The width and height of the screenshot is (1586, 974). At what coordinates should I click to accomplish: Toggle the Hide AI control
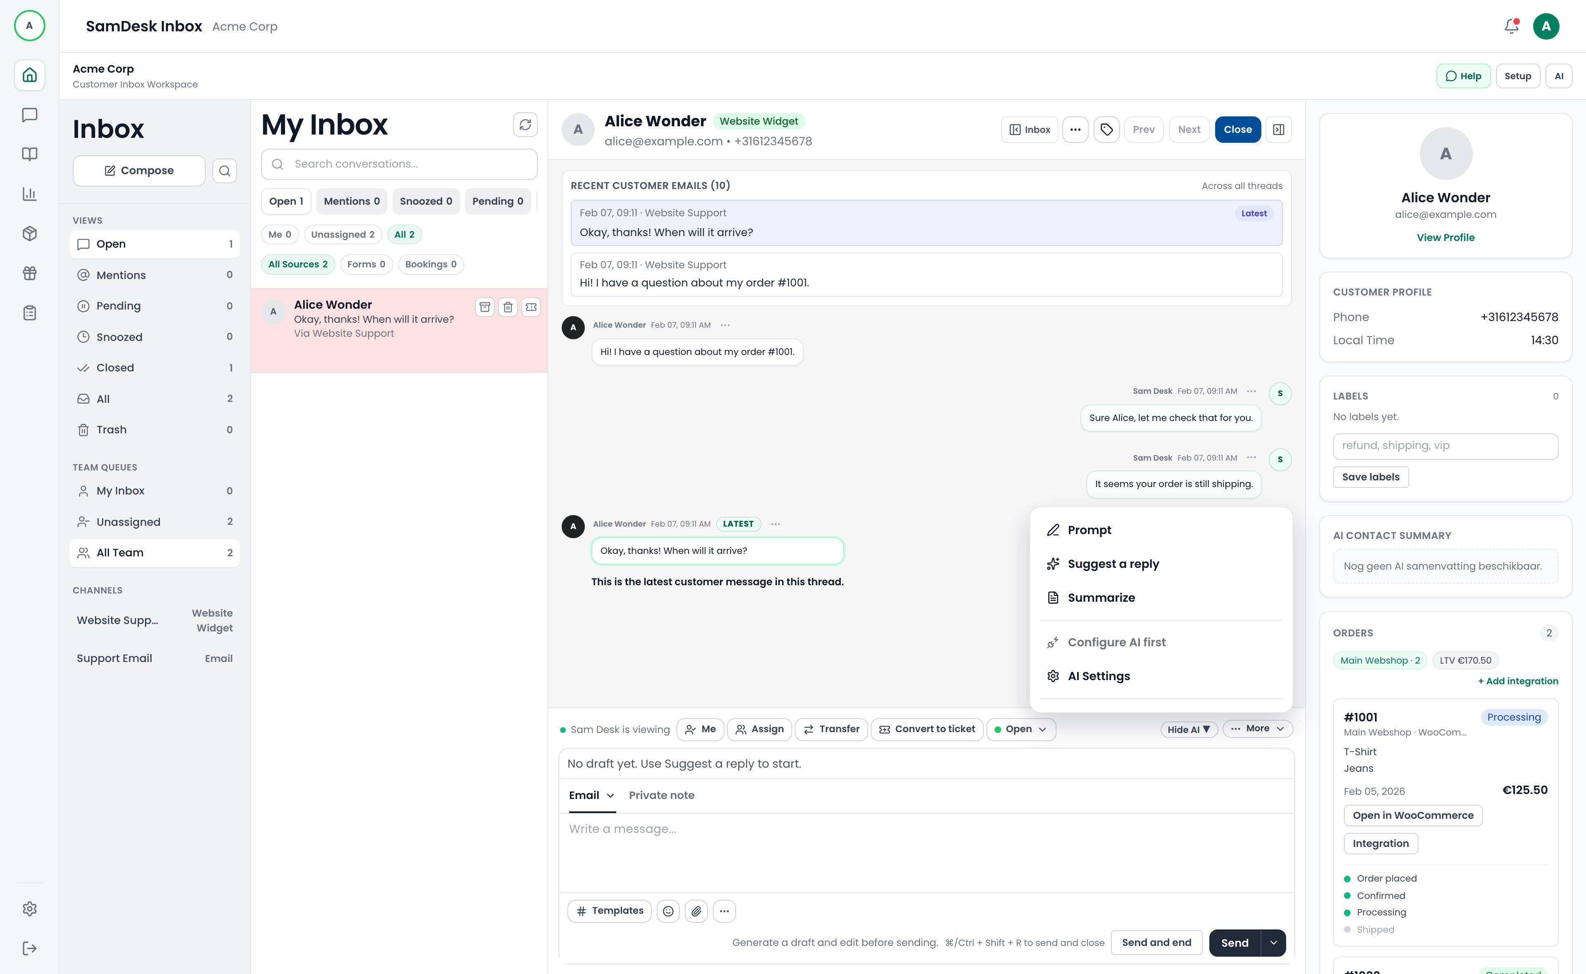(1188, 728)
